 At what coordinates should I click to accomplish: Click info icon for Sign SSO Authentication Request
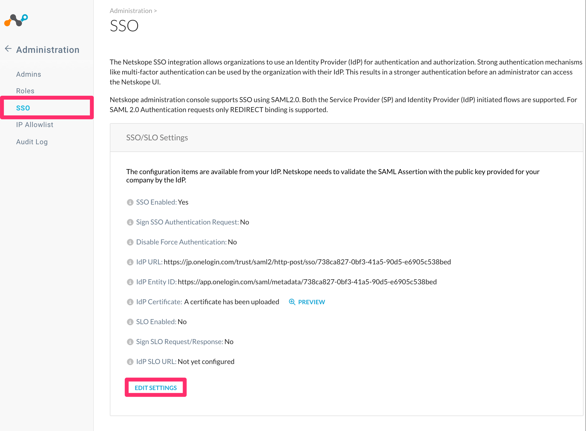pyautogui.click(x=130, y=222)
